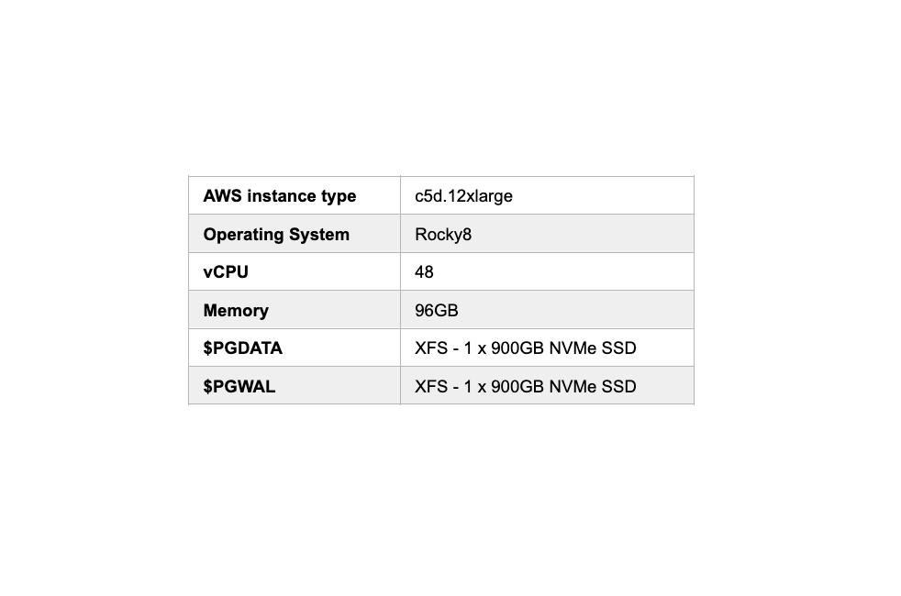Click "SSD" in the $PGWAL row
This screenshot has width=901, height=596.
[619, 387]
